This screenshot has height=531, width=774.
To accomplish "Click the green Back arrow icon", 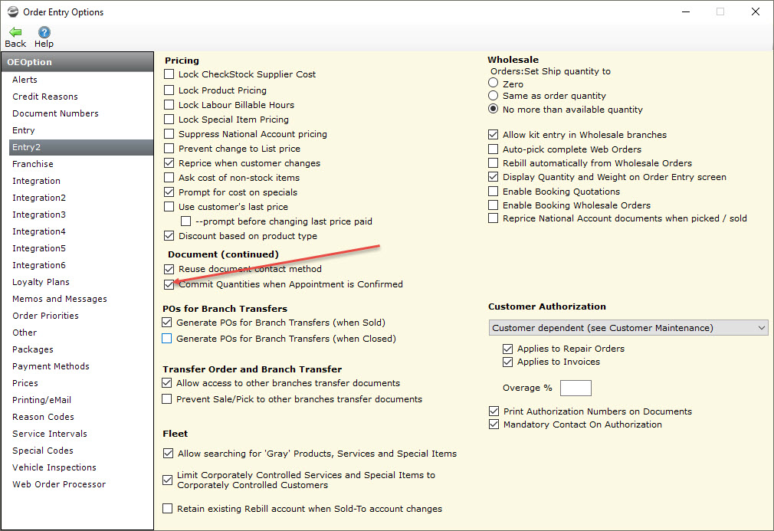I will click(15, 32).
